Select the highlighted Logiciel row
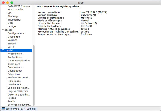 [x=16, y=50]
